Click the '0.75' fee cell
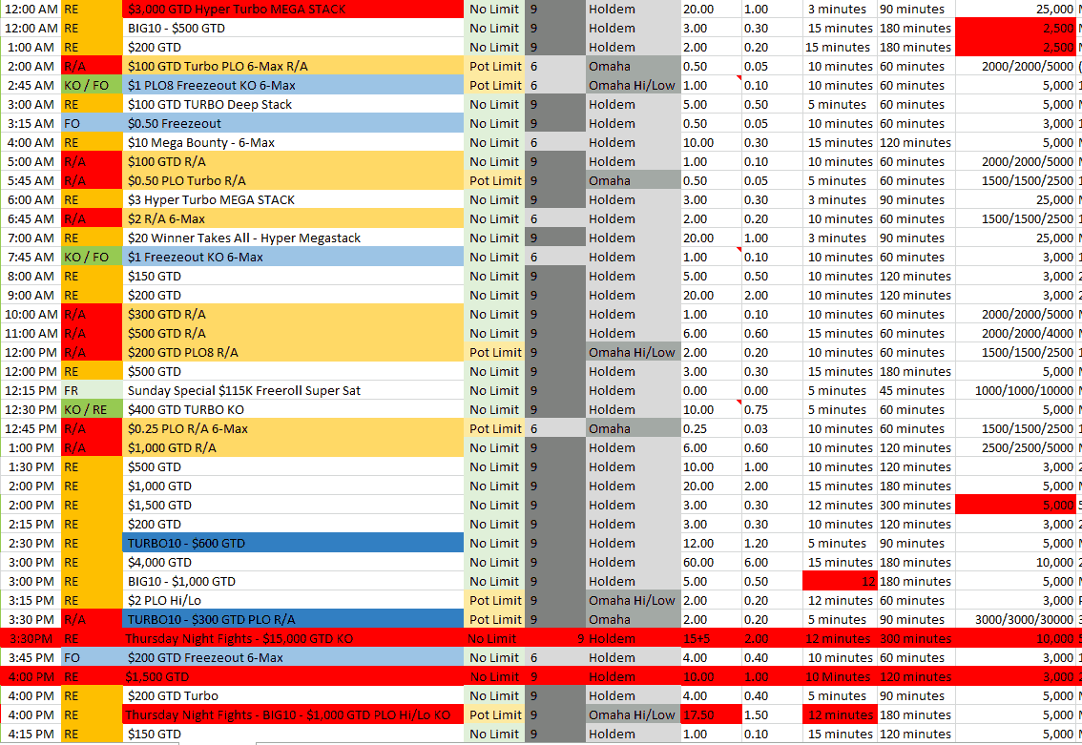Screen dimensions: 1082x745 772,410
